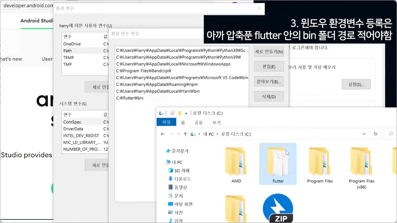Image resolution: width=397 pixels, height=223 pixels.
Task: Select 동영상 in navigation pane
Action: (178, 187)
